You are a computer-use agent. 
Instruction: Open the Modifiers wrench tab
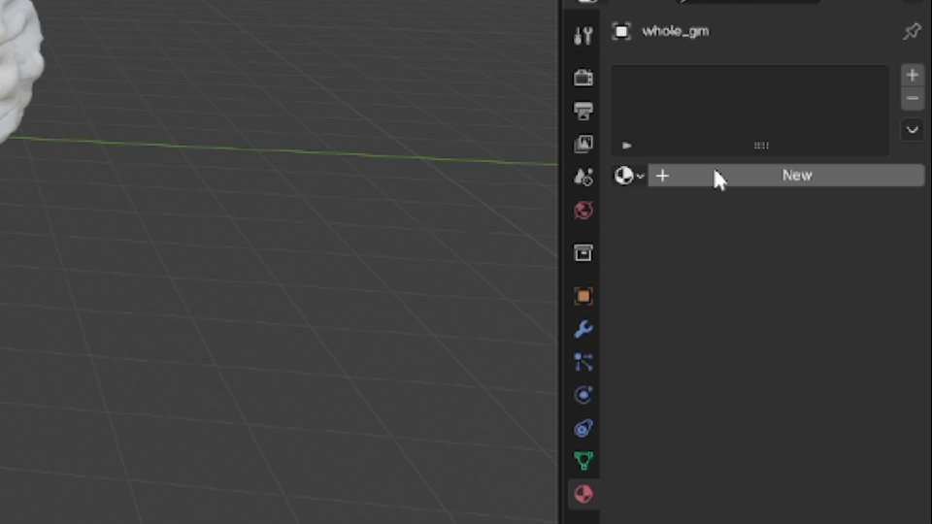[x=583, y=329]
